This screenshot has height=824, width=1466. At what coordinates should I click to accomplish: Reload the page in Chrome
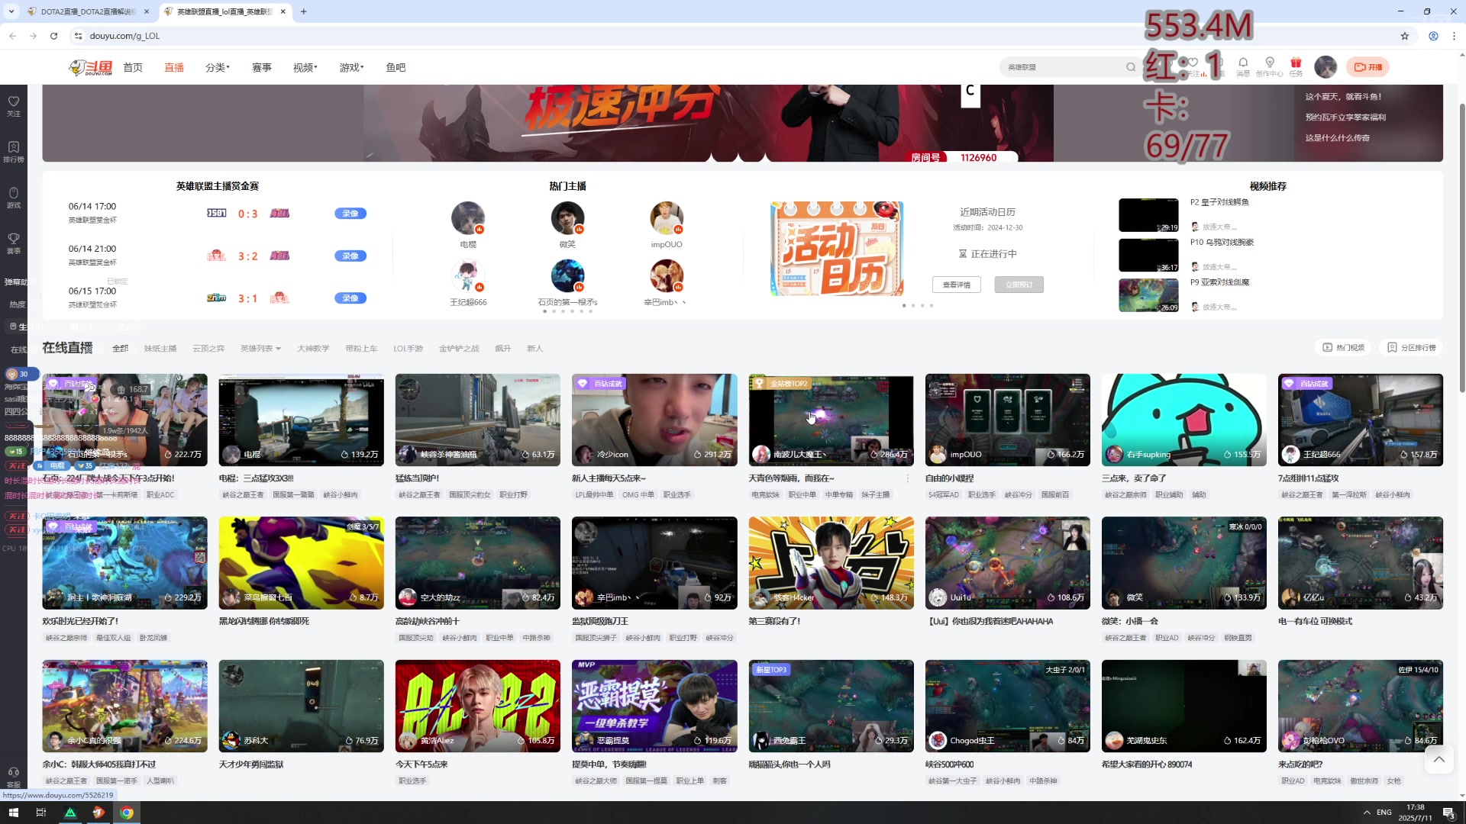53,36
